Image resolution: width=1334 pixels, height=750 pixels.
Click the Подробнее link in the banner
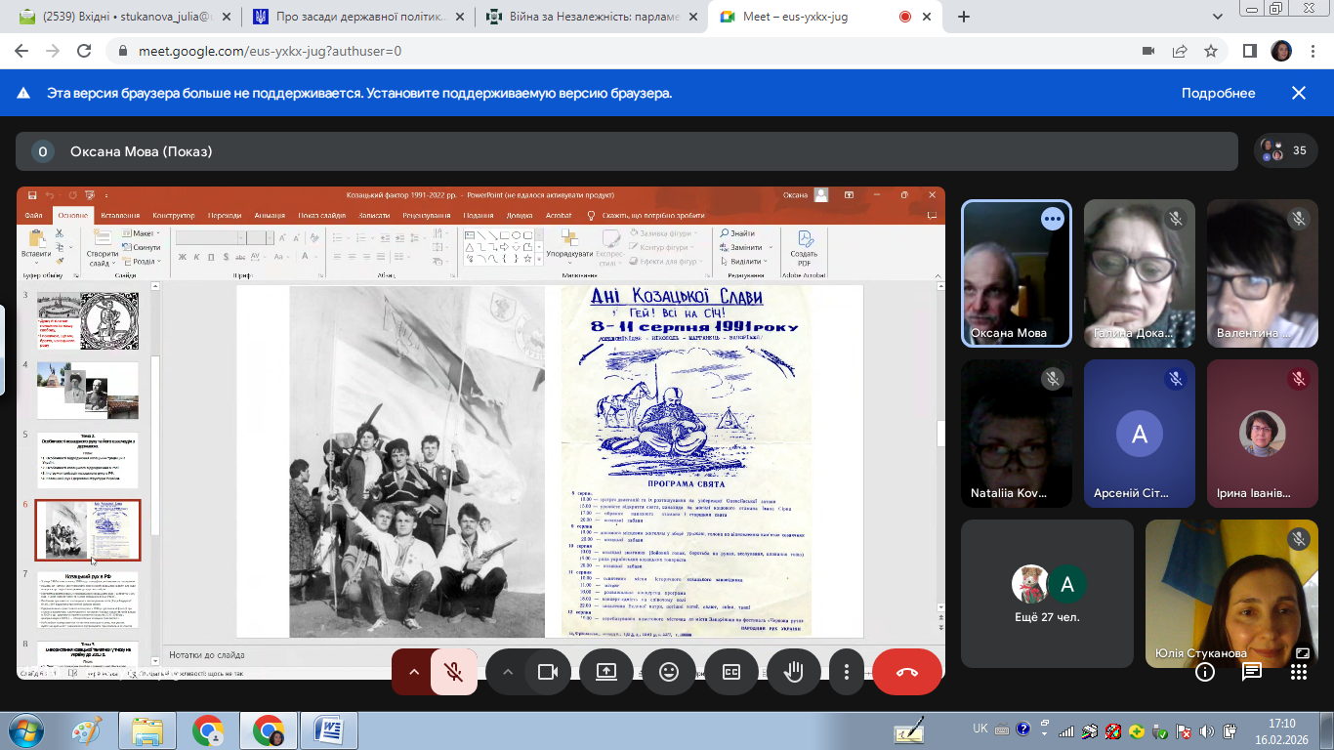1218,94
